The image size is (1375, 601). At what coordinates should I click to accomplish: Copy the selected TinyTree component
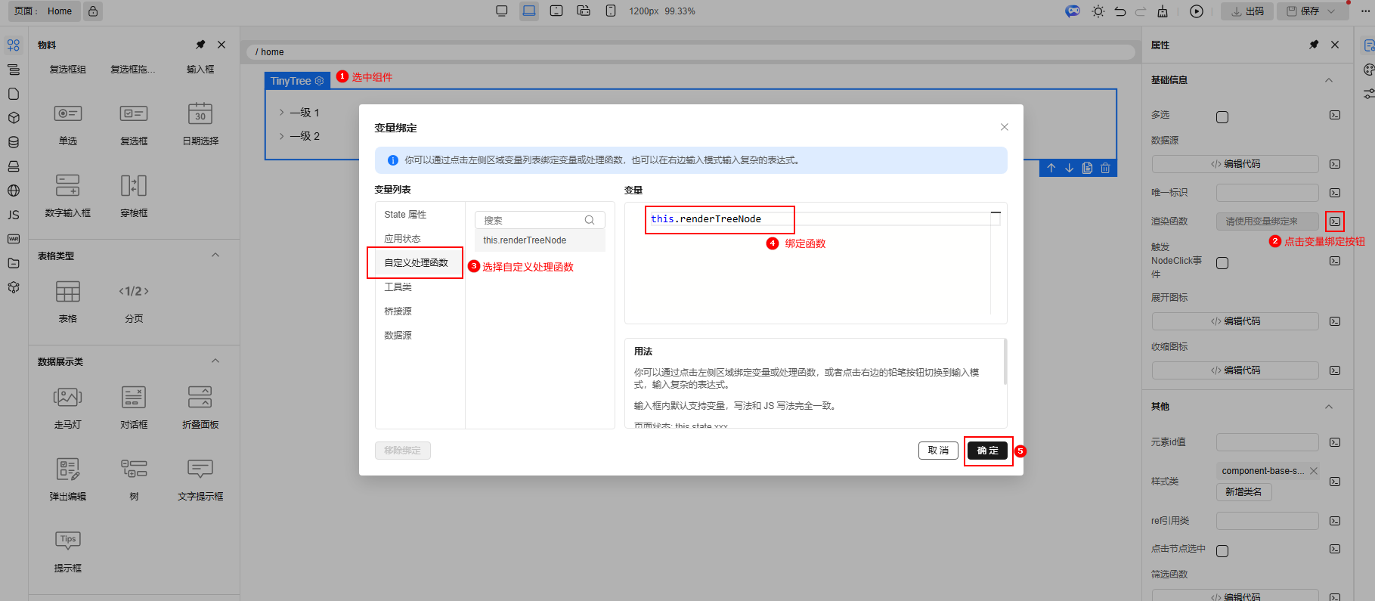pyautogui.click(x=1087, y=168)
